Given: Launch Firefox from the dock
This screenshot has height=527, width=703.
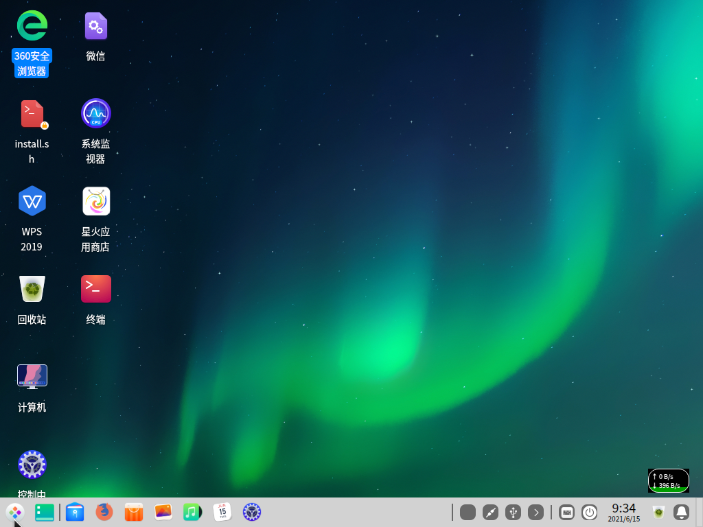Looking at the screenshot, I should click(x=104, y=512).
